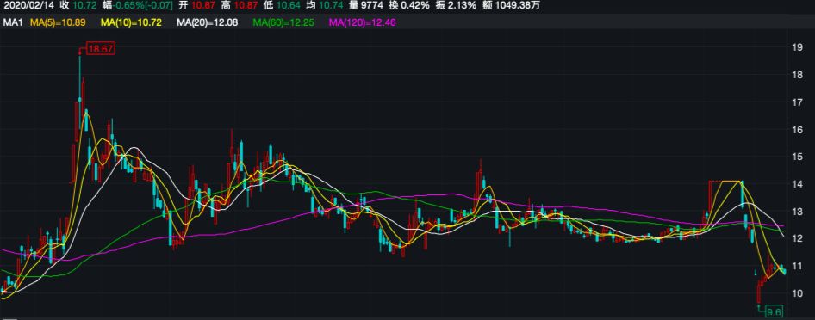This screenshot has width=815, height=320.
Task: Select the white MA(20)=12.08 label
Action: click(x=208, y=22)
